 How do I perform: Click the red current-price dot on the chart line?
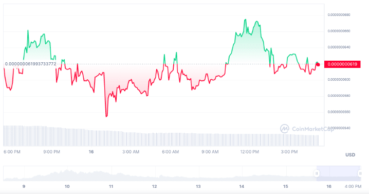pos(318,64)
